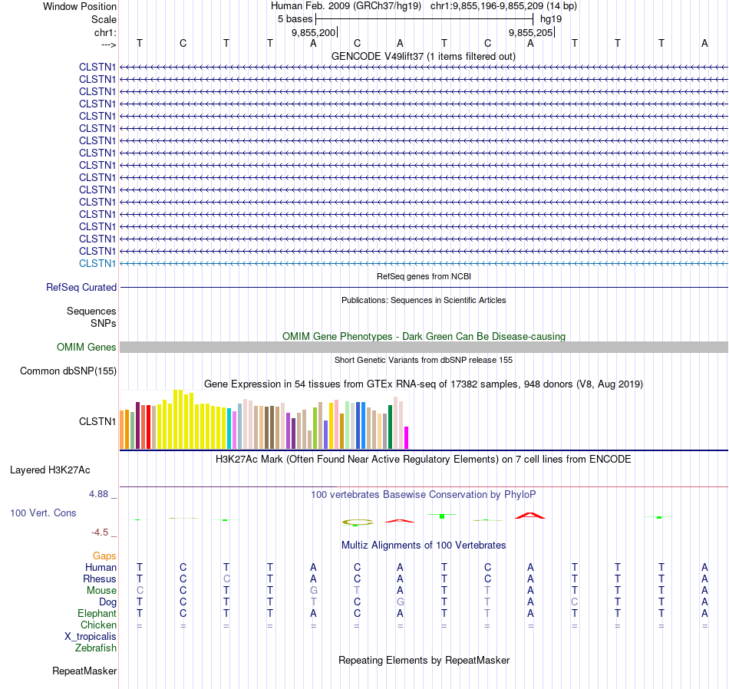
Task: Open RefSeq genes from NCBI track title
Action: coord(424,276)
